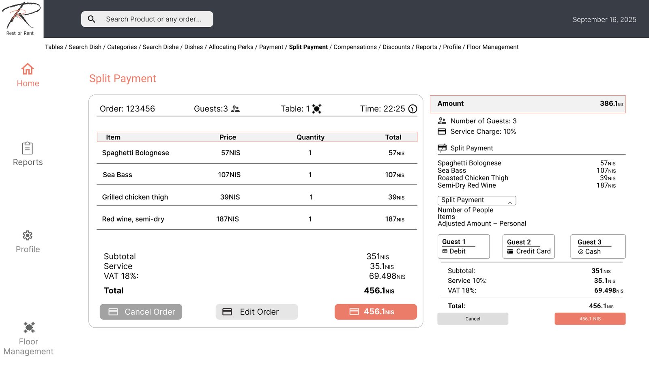Click the Search Product or order field
This screenshot has width=649, height=365.
154,19
